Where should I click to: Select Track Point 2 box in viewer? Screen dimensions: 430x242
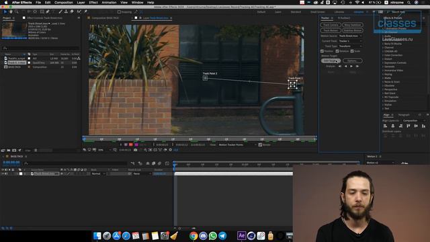click(x=205, y=78)
